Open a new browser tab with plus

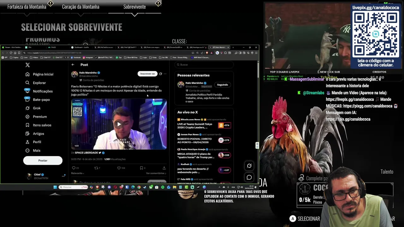(x=233, y=47)
